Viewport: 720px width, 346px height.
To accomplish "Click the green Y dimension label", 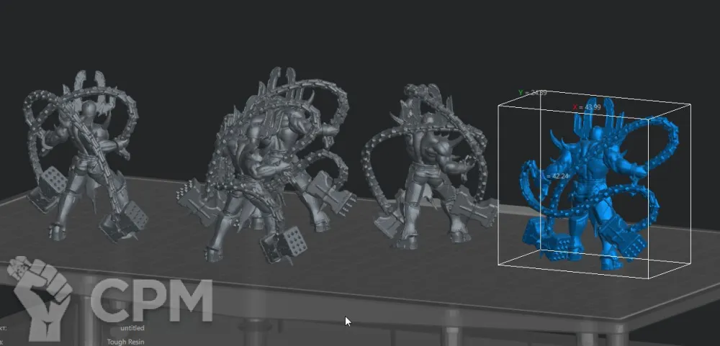I will (x=532, y=93).
